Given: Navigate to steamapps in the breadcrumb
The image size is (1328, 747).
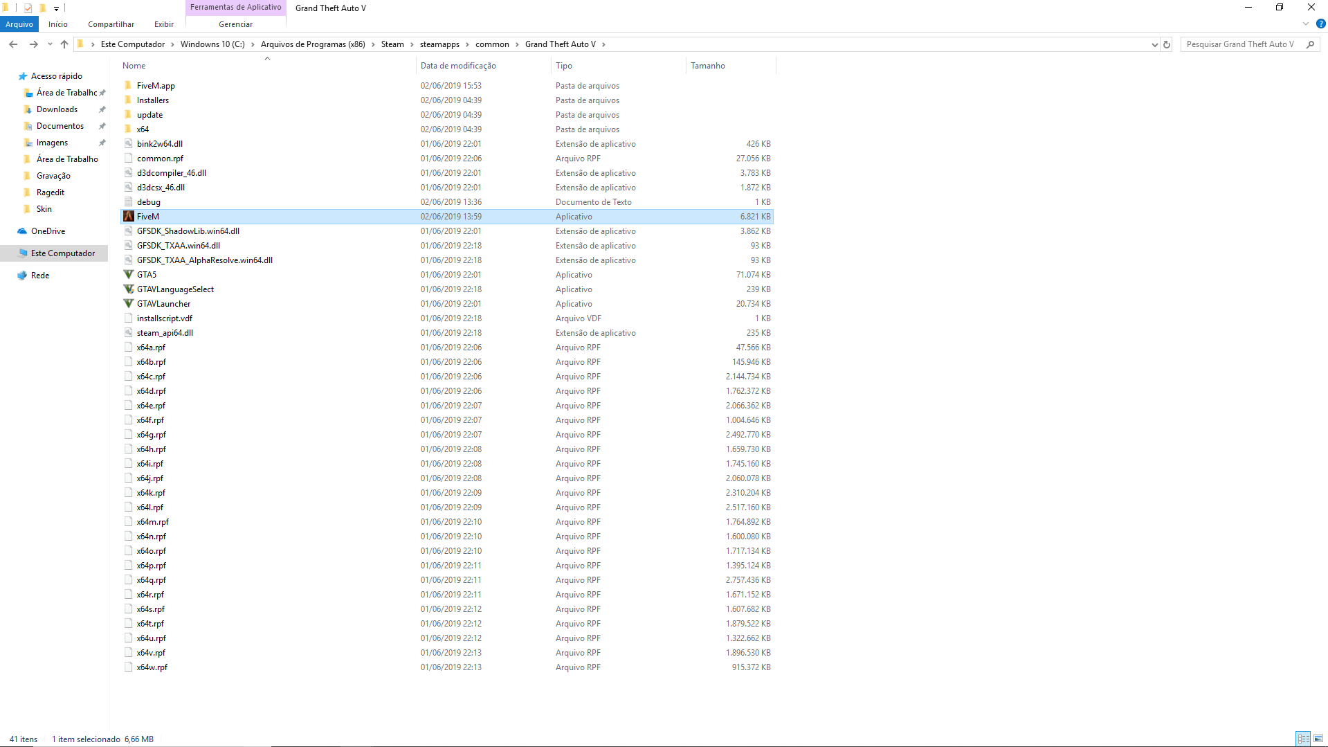Looking at the screenshot, I should (x=439, y=44).
